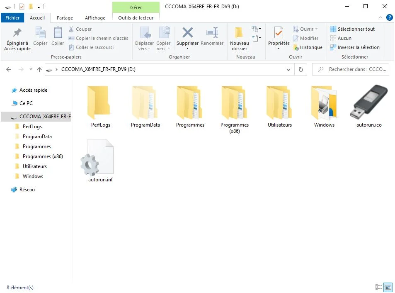Open recent locations dropdown arrow
Image resolution: width=395 pixels, height=293 pixels.
click(31, 69)
